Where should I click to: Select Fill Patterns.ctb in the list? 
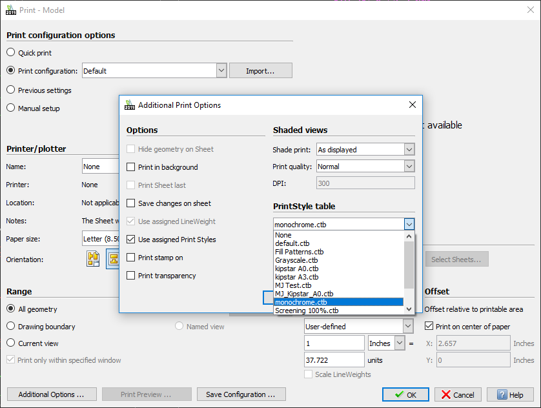tap(299, 252)
